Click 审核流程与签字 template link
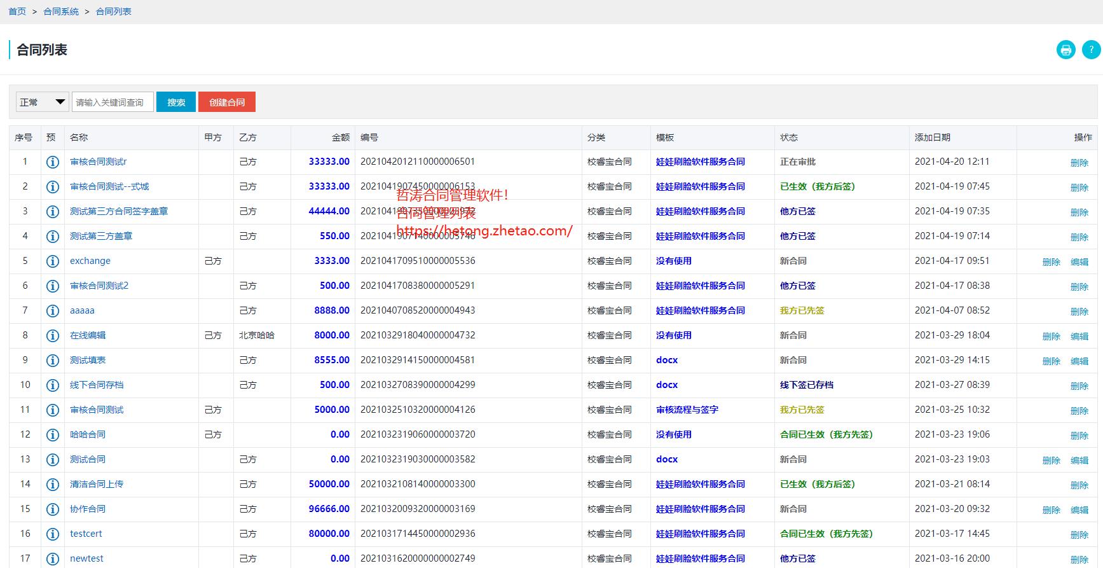This screenshot has height=568, width=1103. 687,410
